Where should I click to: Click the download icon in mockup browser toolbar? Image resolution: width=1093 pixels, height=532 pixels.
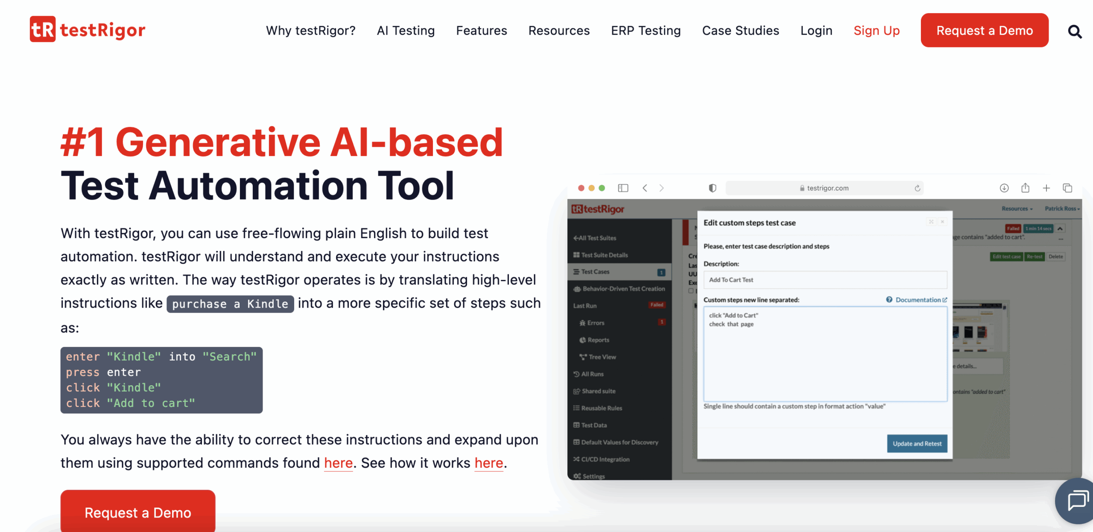pyautogui.click(x=1004, y=188)
